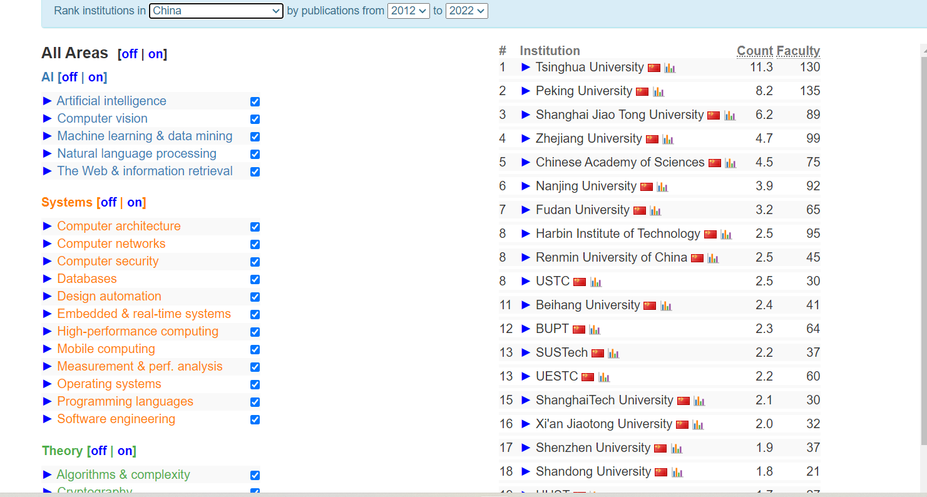Open Beihang University bar chart icon

point(666,306)
